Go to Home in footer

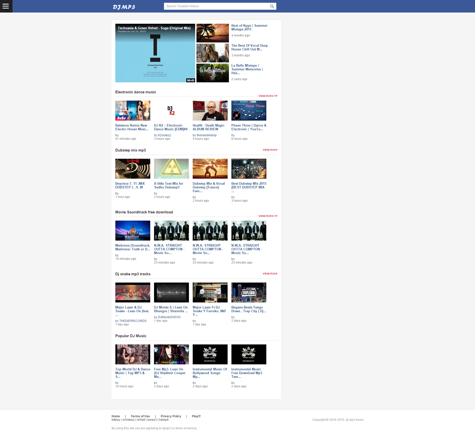pos(116,416)
